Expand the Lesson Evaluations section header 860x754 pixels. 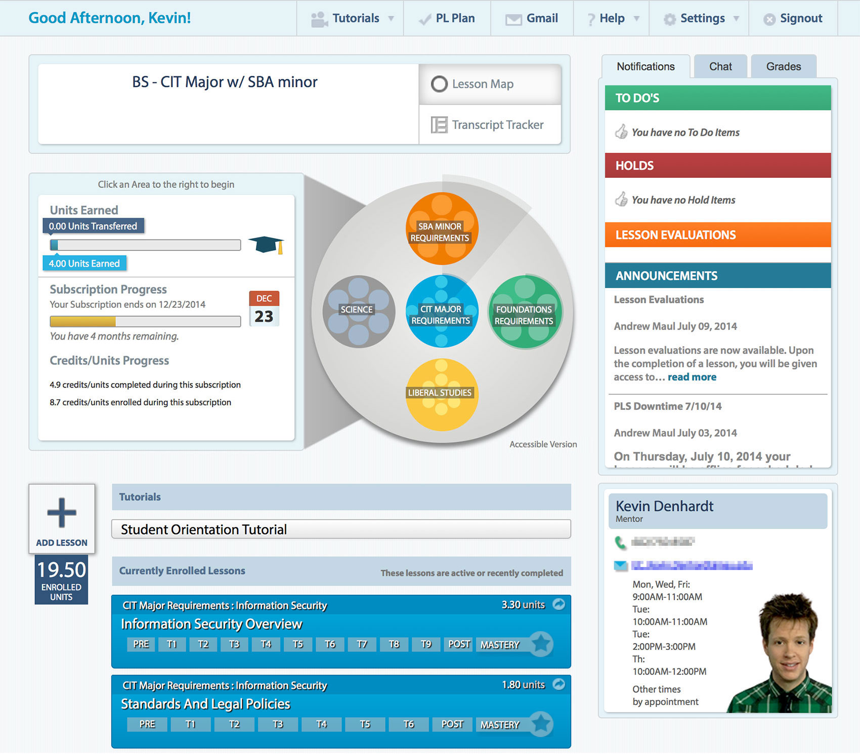pyautogui.click(x=718, y=235)
